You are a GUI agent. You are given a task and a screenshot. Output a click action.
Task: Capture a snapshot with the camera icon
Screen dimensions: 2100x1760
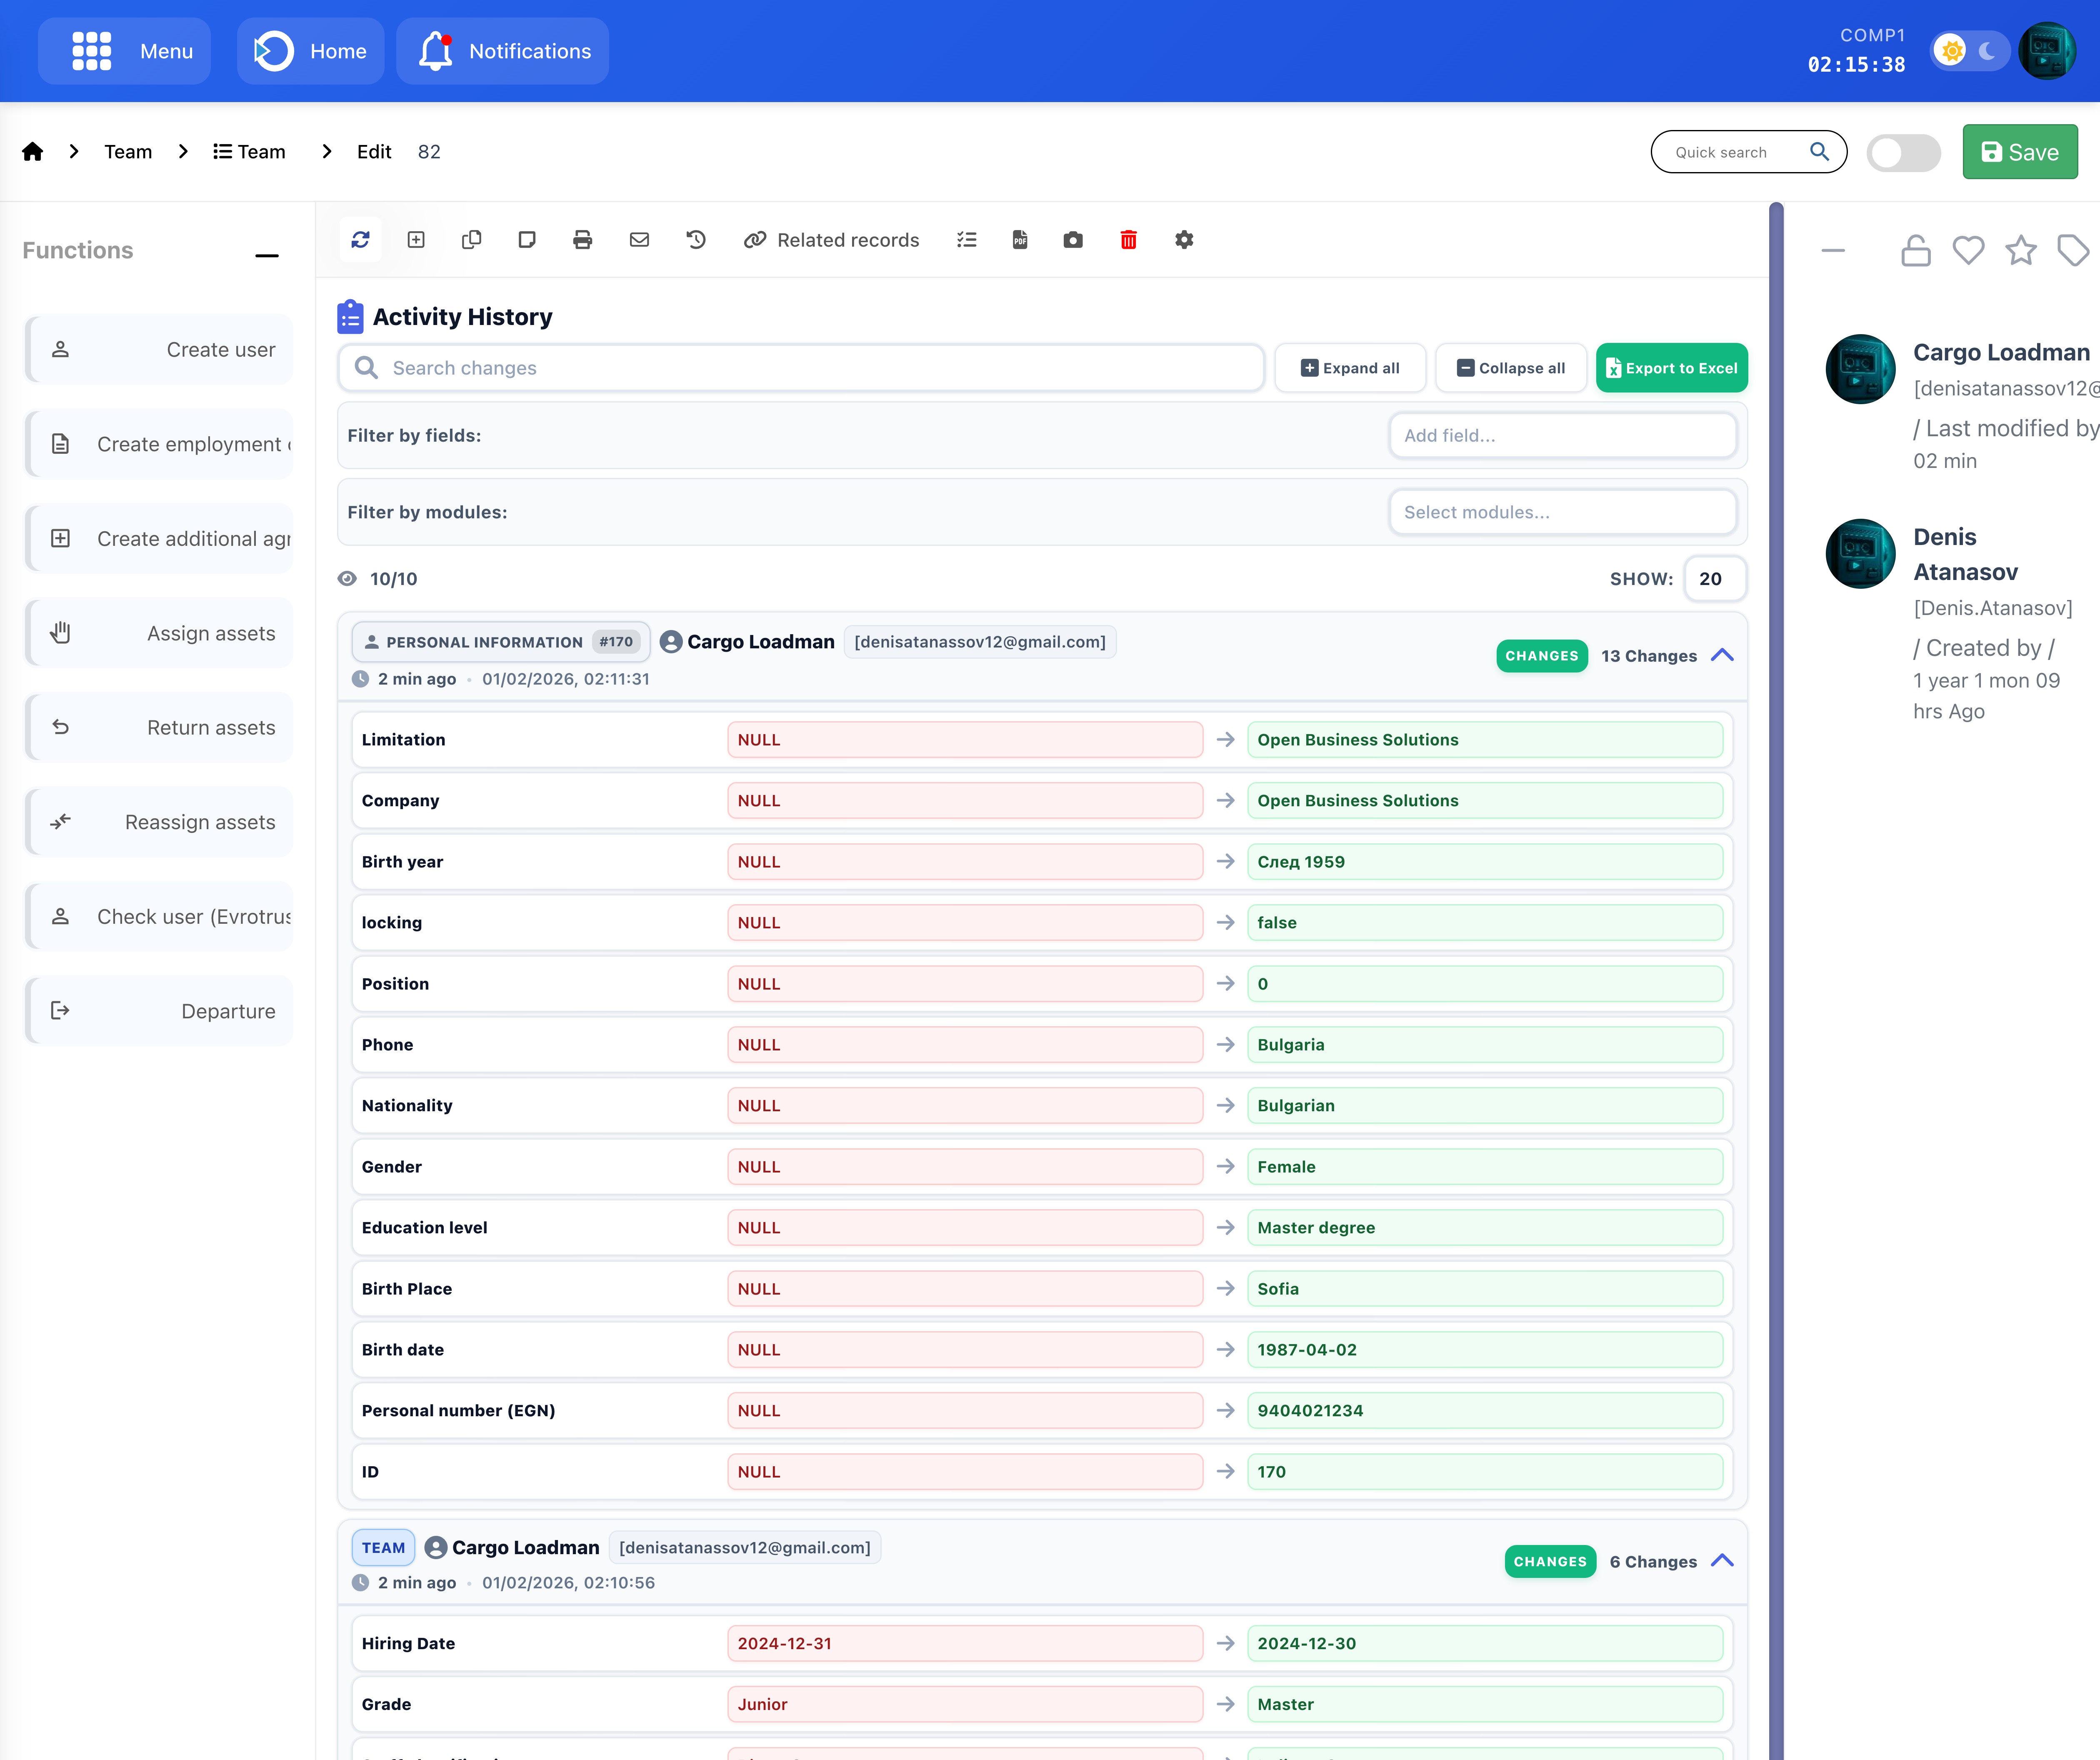pos(1073,240)
